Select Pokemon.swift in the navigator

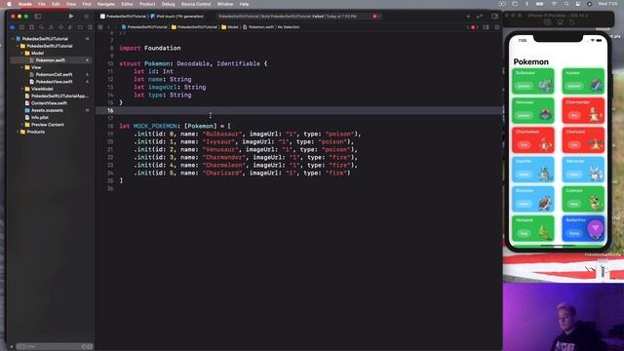50,60
